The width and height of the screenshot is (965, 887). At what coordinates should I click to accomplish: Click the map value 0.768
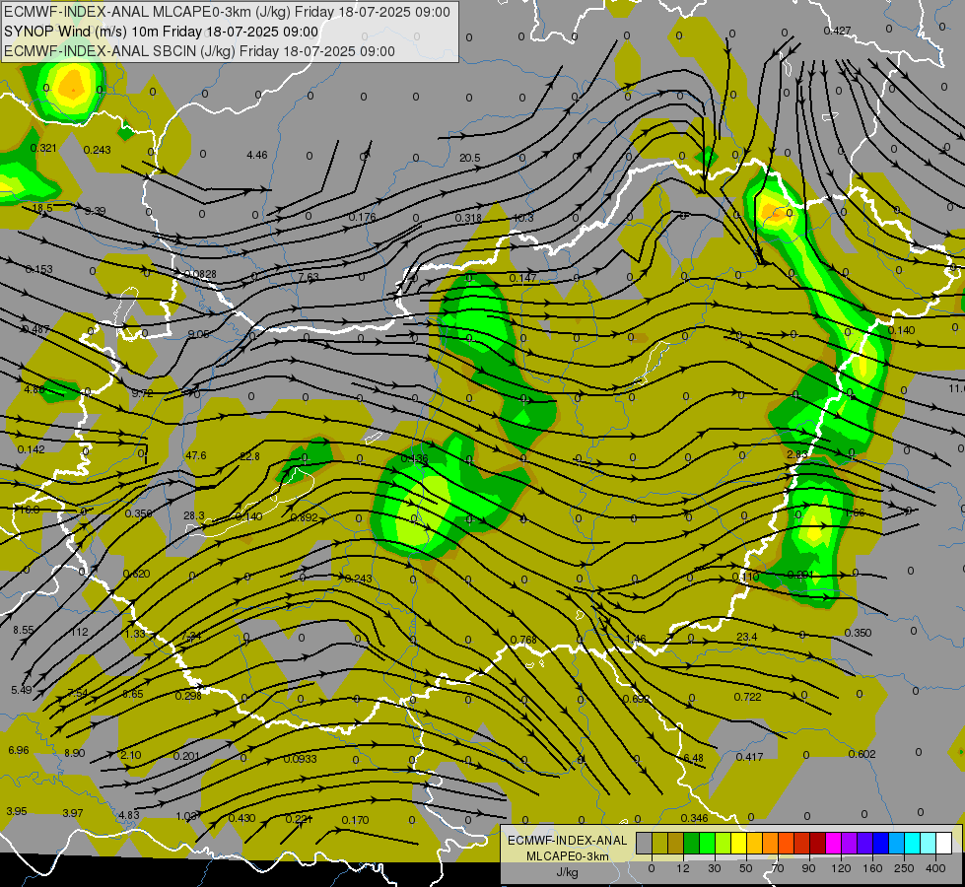tap(523, 641)
